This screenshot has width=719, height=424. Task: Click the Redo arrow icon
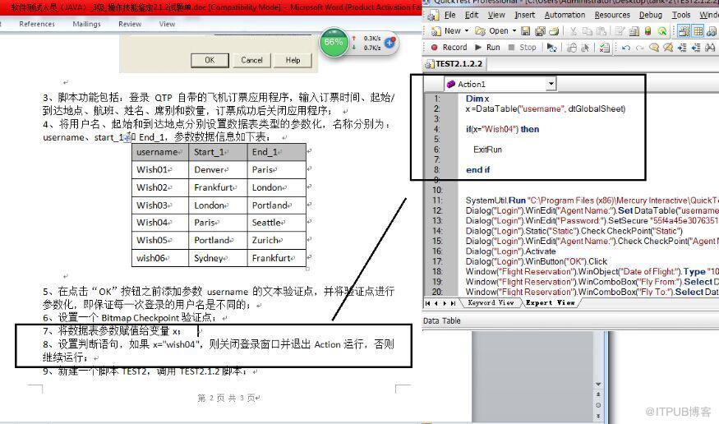[x=639, y=47]
